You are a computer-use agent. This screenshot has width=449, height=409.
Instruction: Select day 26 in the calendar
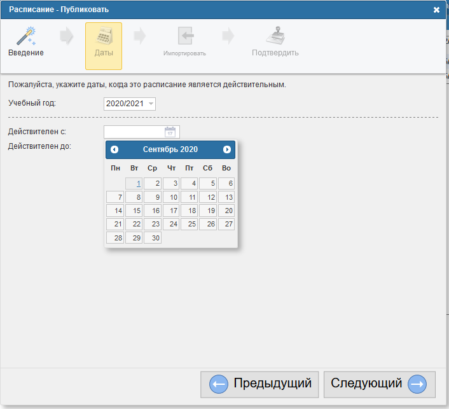[x=208, y=224]
